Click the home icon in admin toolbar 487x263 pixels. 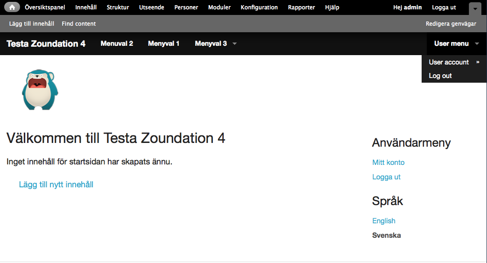(12, 7)
